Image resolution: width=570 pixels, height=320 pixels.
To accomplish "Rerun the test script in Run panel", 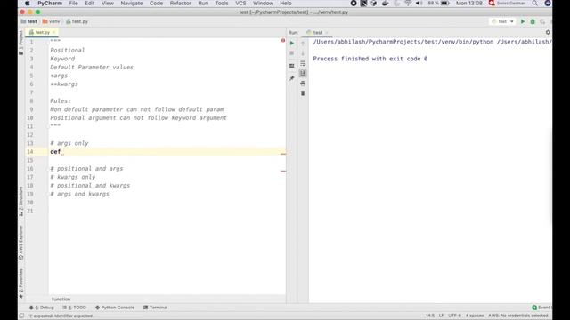I will pyautogui.click(x=292, y=44).
